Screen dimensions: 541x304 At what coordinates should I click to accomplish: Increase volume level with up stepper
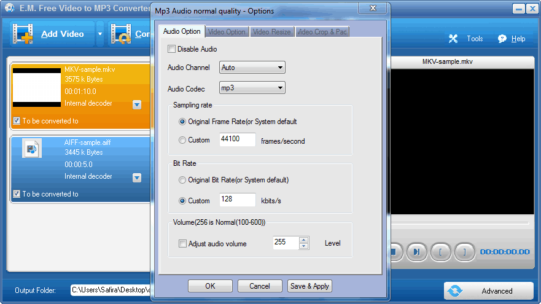(303, 240)
